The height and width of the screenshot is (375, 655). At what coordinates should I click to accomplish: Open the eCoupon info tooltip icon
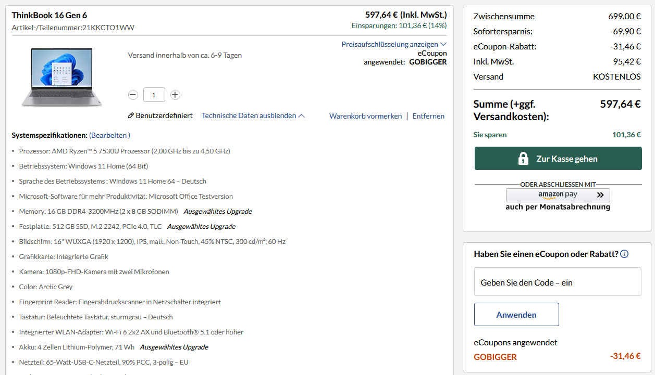[x=624, y=253]
